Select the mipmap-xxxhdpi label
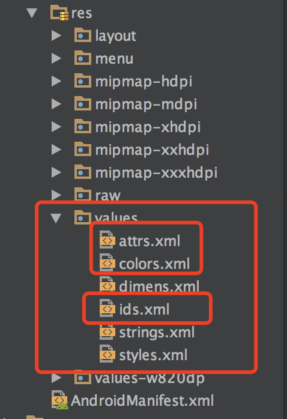The width and height of the screenshot is (287, 419). tap(156, 173)
